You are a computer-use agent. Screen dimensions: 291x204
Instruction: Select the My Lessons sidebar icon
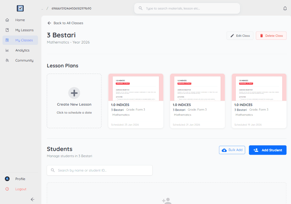click(7, 30)
